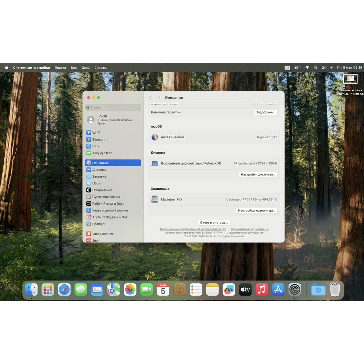Launch Safari from the Dock
The image size is (364, 364).
(64, 289)
